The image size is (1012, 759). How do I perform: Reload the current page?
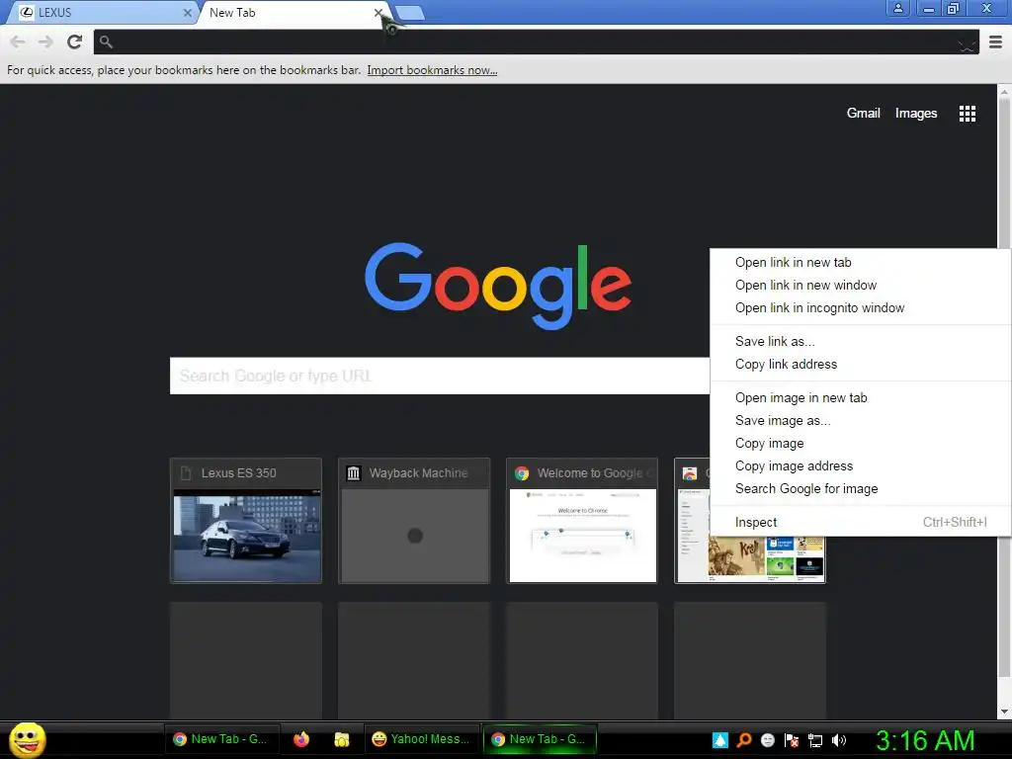pos(74,42)
